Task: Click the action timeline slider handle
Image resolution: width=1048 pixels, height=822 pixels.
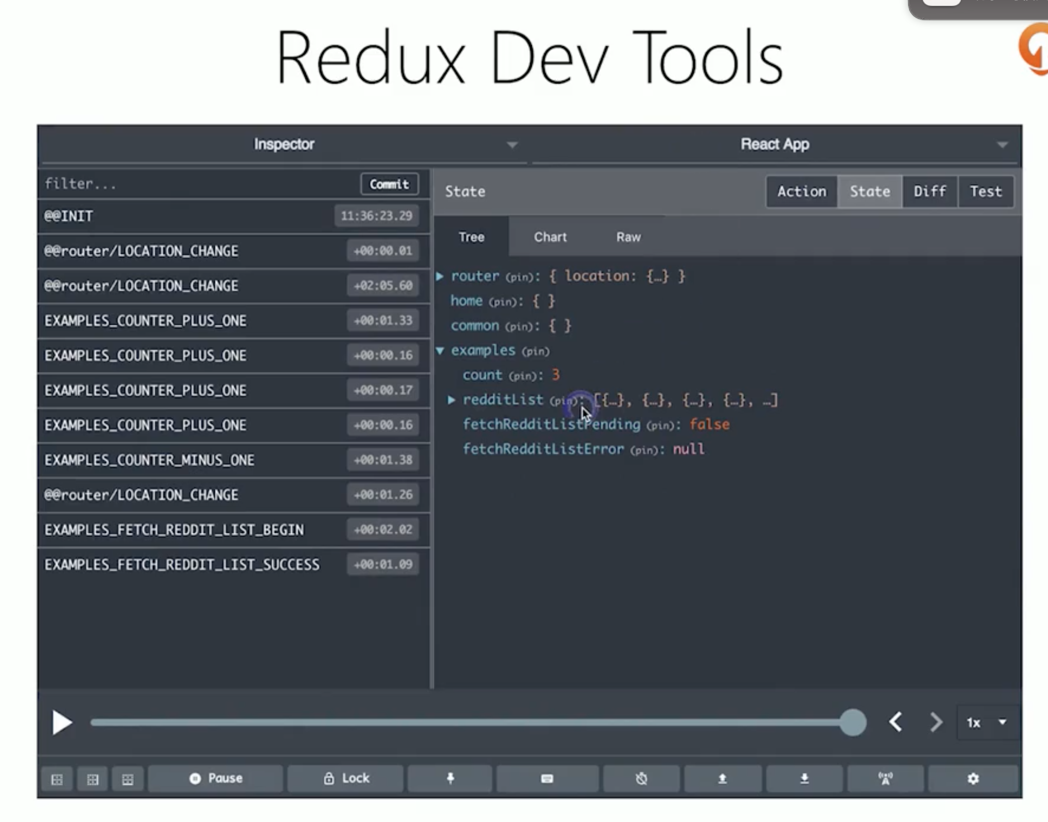Action: pyautogui.click(x=852, y=722)
